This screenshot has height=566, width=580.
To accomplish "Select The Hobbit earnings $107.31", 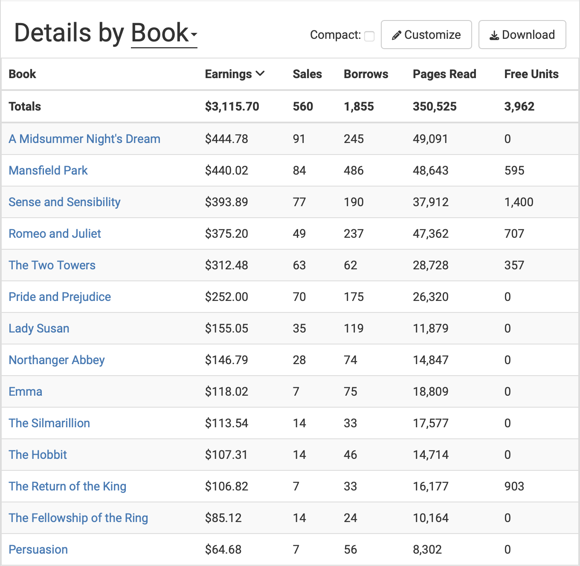I will pyautogui.click(x=226, y=455).
